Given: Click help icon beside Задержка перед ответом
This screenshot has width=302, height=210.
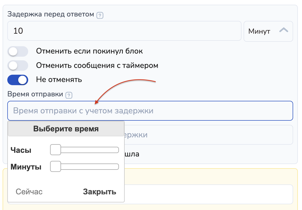Looking at the screenshot, I should pyautogui.click(x=100, y=15).
